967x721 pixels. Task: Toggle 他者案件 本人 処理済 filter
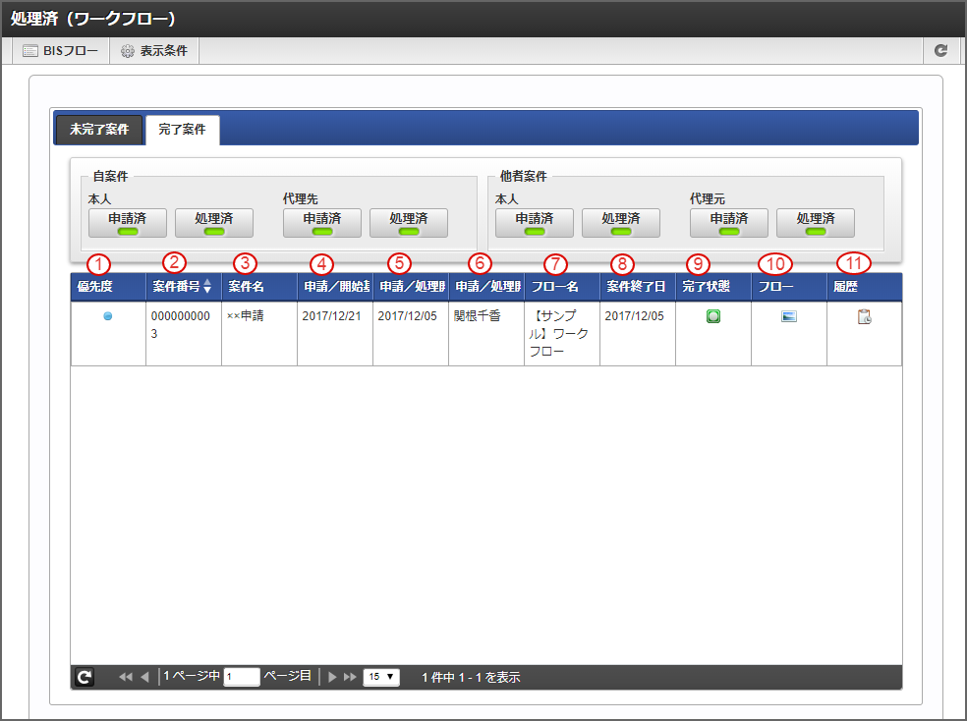pos(620,222)
